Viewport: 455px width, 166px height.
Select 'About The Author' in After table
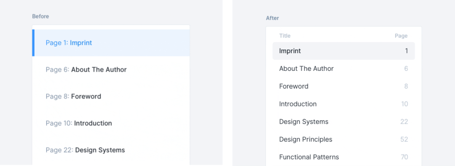coord(344,69)
